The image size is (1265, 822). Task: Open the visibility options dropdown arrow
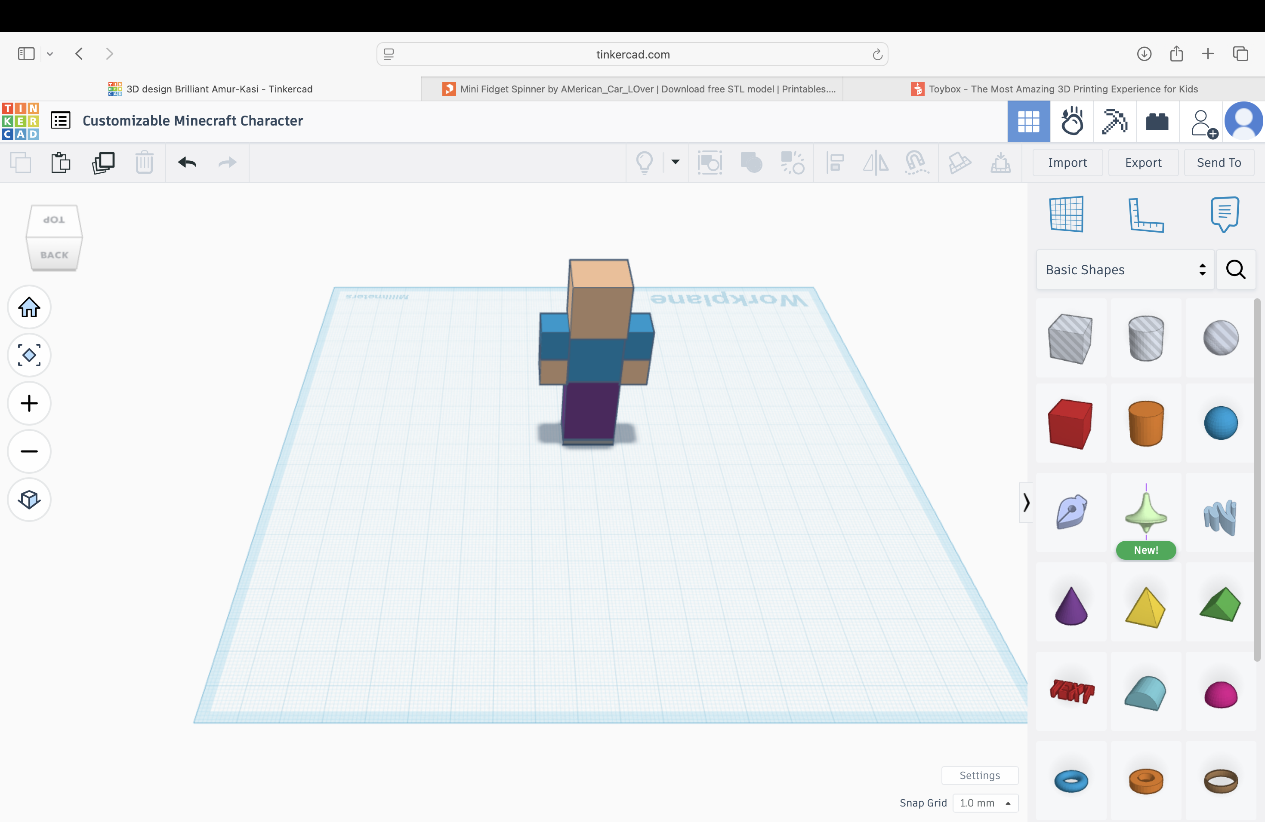[x=675, y=162]
